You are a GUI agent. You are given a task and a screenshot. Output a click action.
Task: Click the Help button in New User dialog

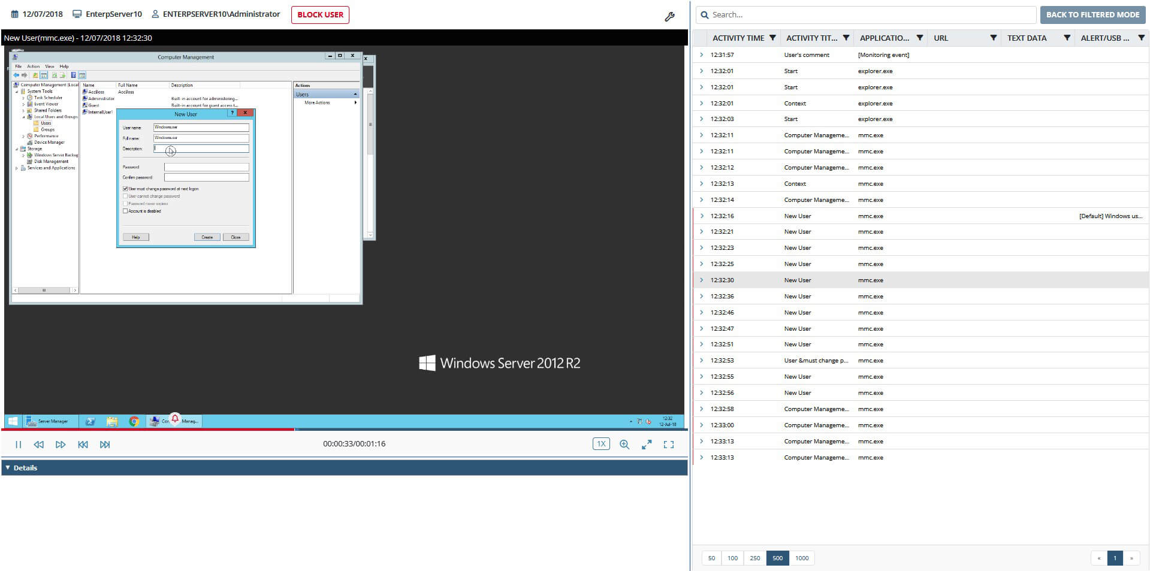[x=135, y=237]
